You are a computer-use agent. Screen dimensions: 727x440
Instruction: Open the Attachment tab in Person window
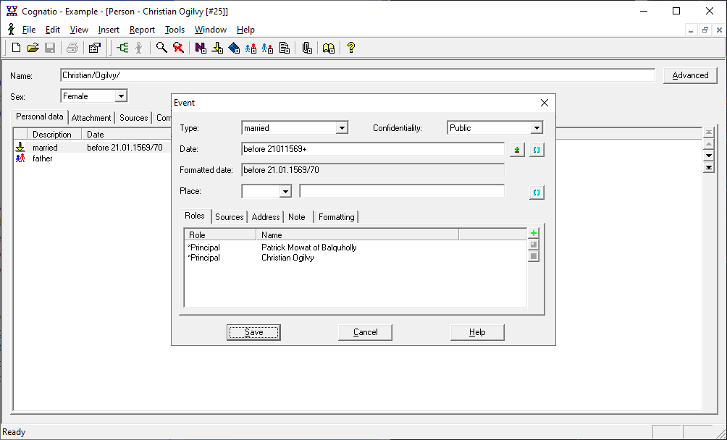91,118
